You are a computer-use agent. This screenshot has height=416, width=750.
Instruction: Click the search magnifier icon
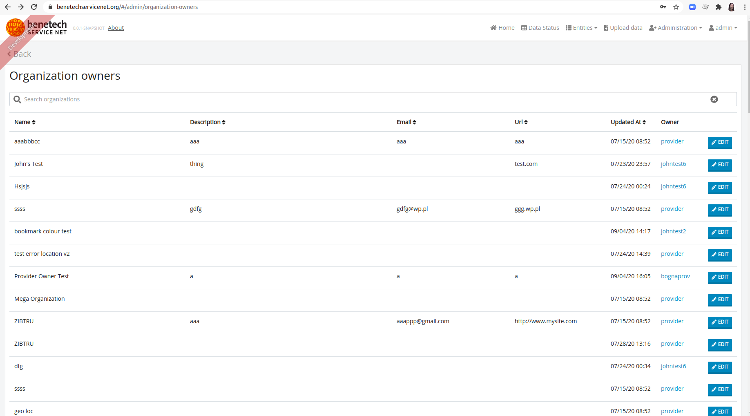[x=17, y=99]
